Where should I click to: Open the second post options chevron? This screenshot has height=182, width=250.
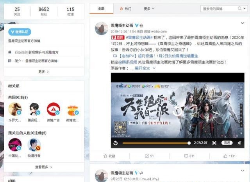242,171
